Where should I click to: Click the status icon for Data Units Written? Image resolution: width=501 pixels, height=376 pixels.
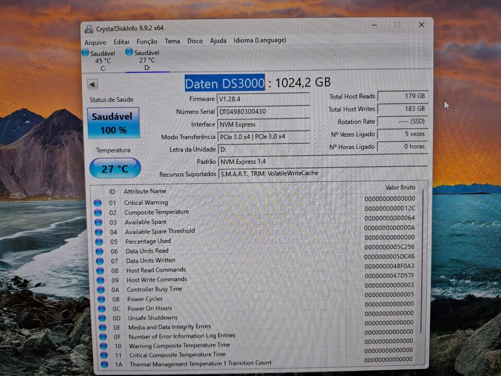[x=100, y=261]
